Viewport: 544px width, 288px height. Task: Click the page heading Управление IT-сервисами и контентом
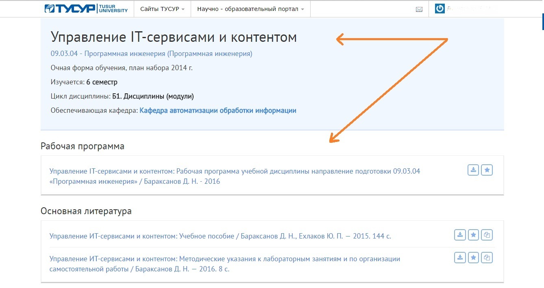pos(174,37)
